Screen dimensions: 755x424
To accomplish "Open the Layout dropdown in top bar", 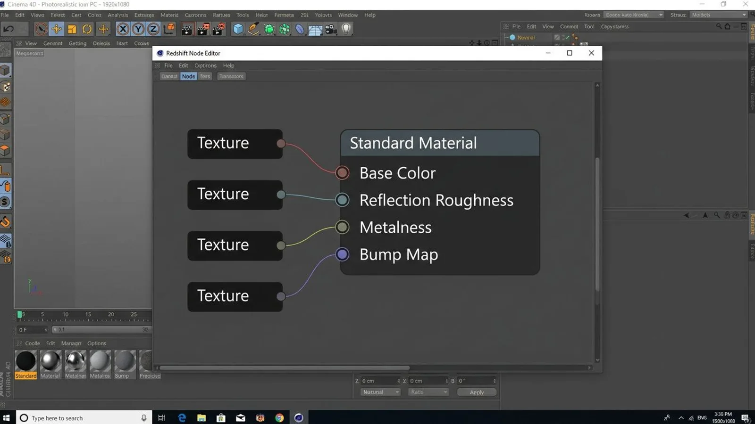I will pos(634,15).
